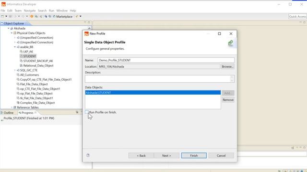This screenshot has width=307, height=172.
Task: Expand the Reference Tables folder
Action: point(12,107)
